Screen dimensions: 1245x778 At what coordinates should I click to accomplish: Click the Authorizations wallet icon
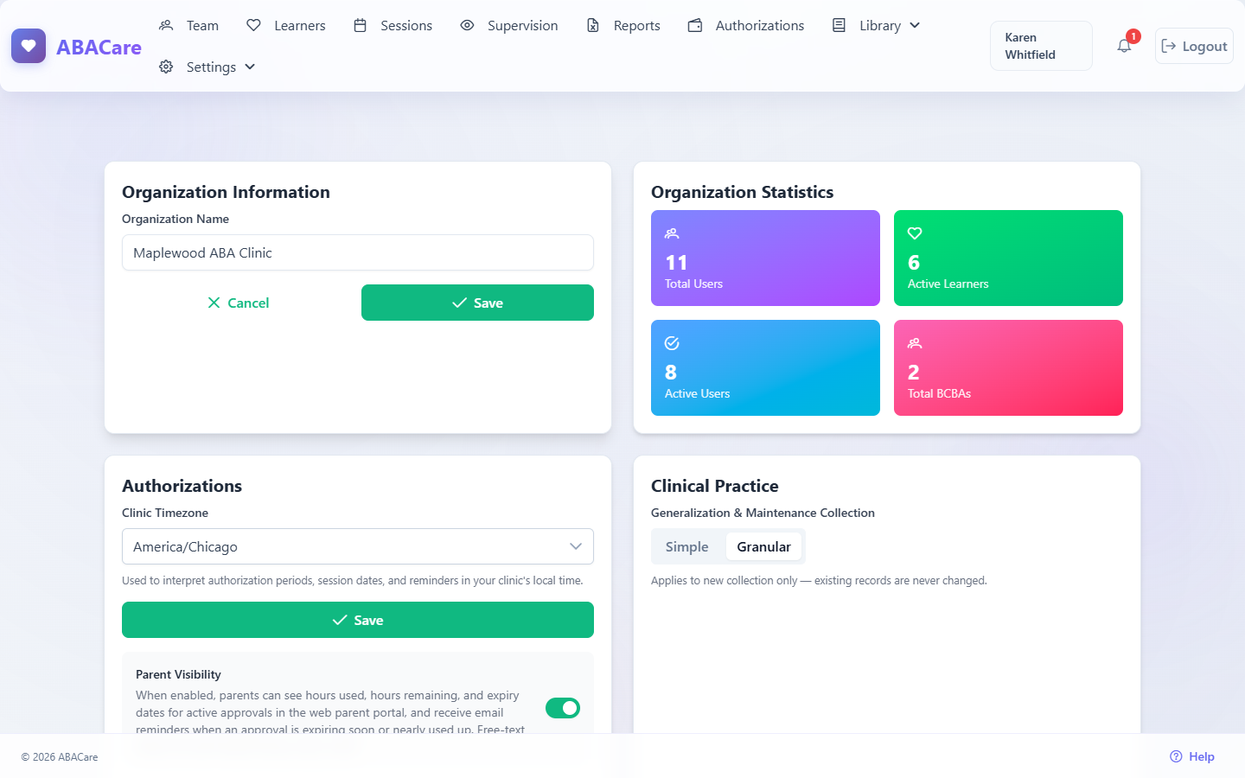(x=695, y=25)
